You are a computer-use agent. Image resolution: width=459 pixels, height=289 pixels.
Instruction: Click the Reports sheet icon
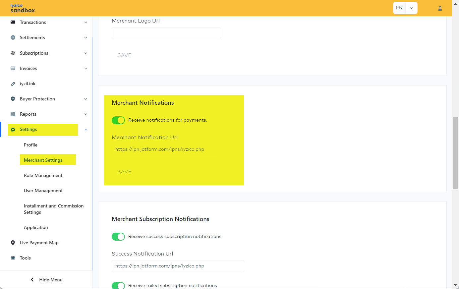tap(13, 114)
